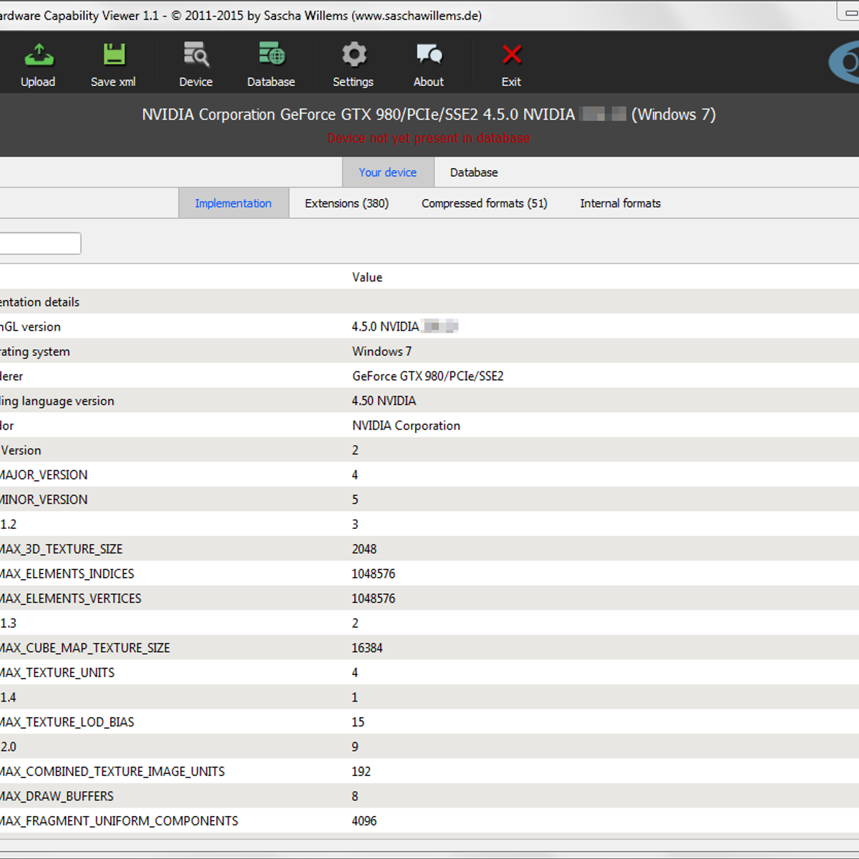
Task: Select the NVIDIA Corporation vendor value
Action: 406,425
